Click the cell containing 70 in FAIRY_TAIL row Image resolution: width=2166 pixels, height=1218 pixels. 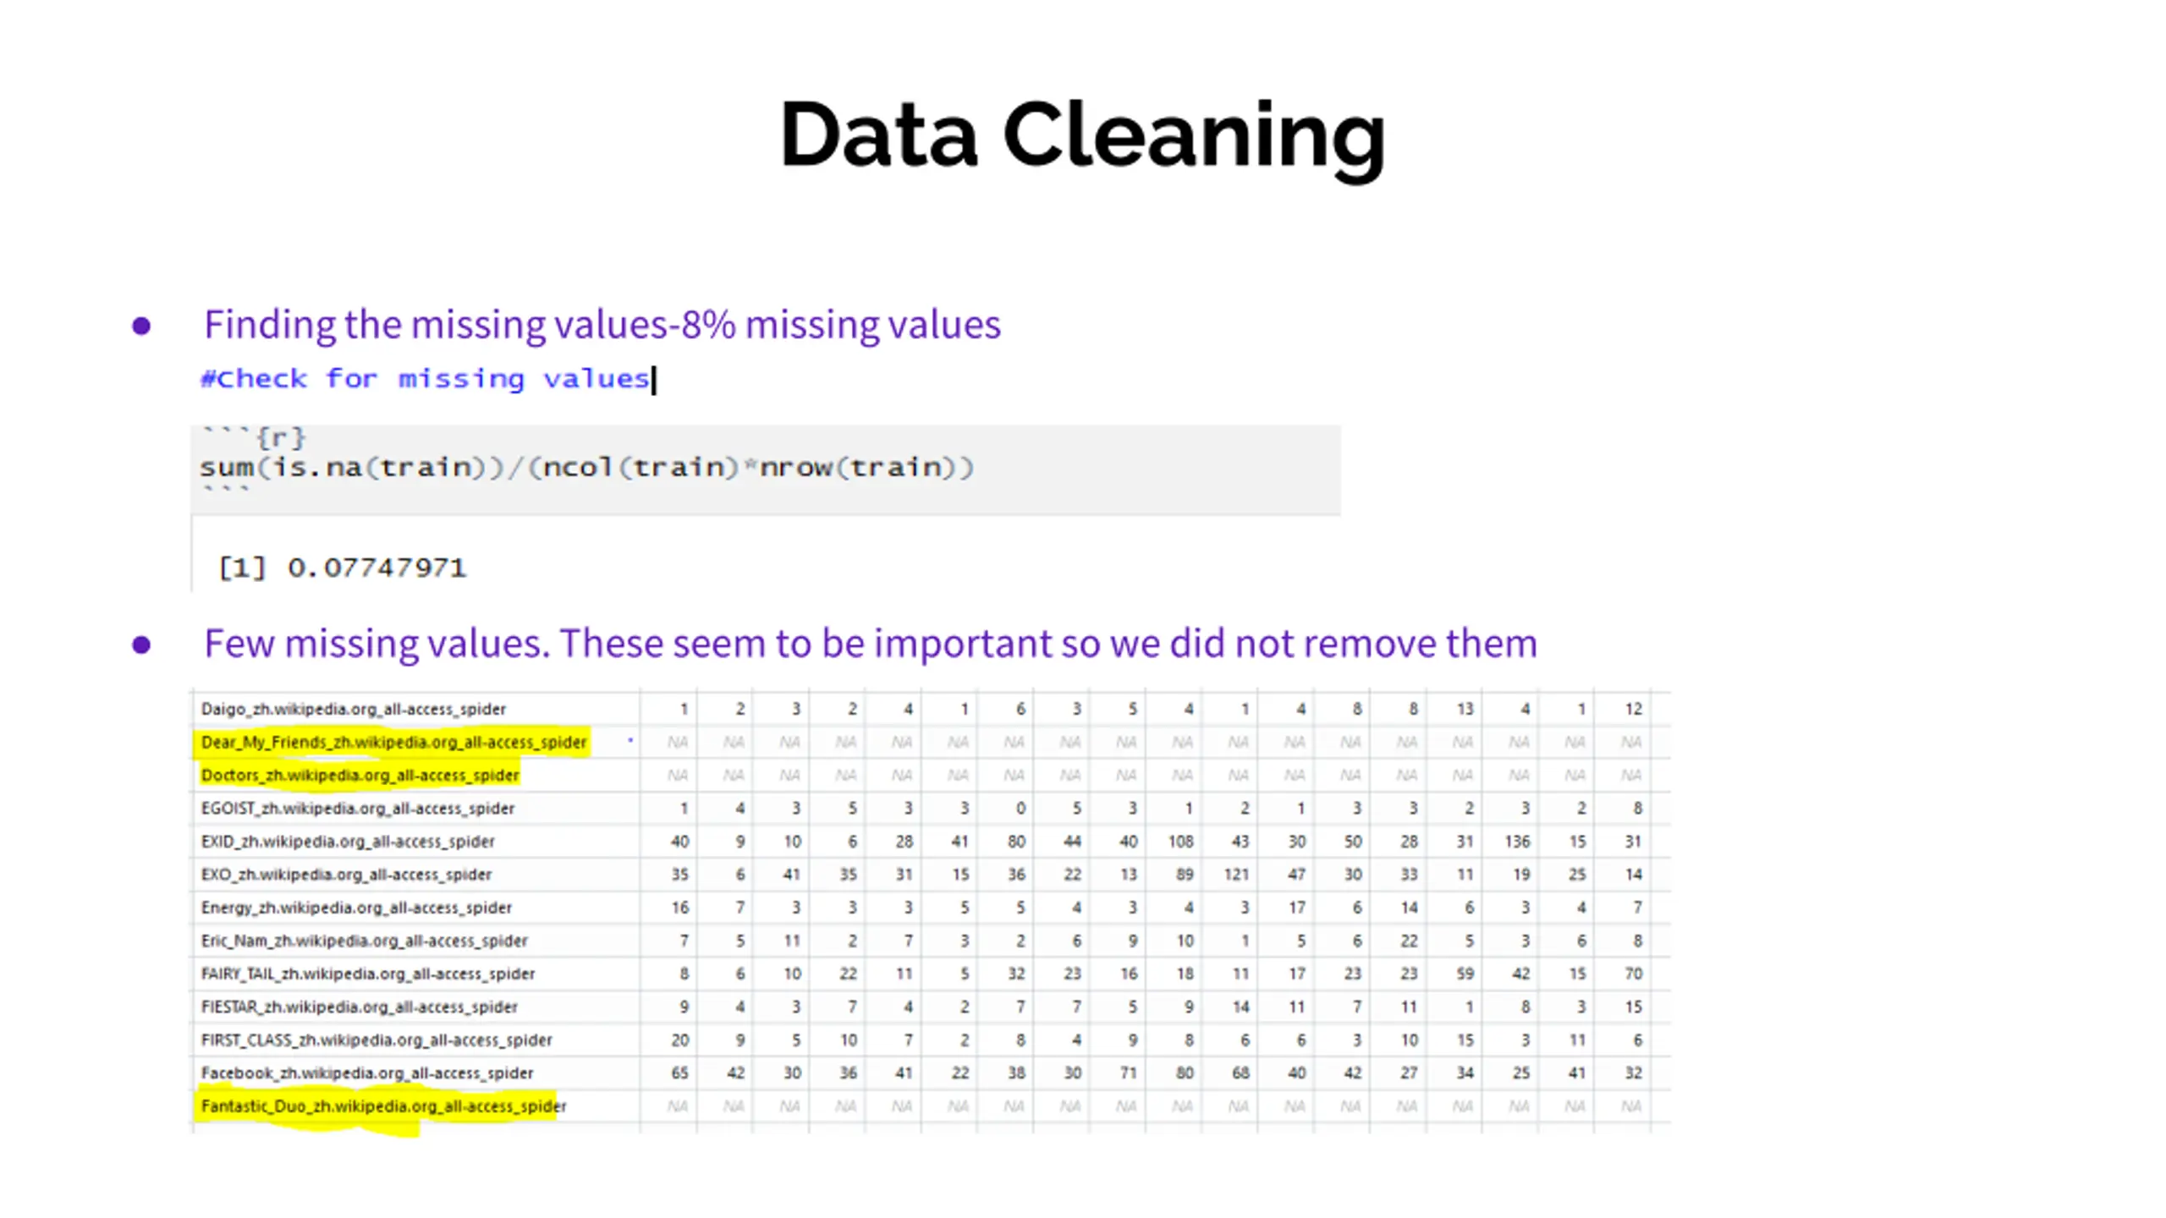click(x=1633, y=974)
